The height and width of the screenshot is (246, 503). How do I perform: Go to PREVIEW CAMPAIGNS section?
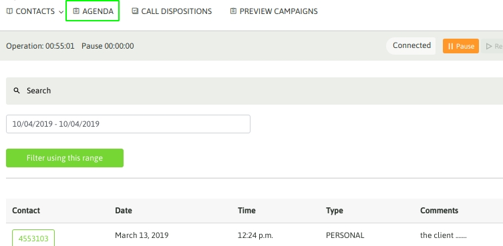click(274, 11)
